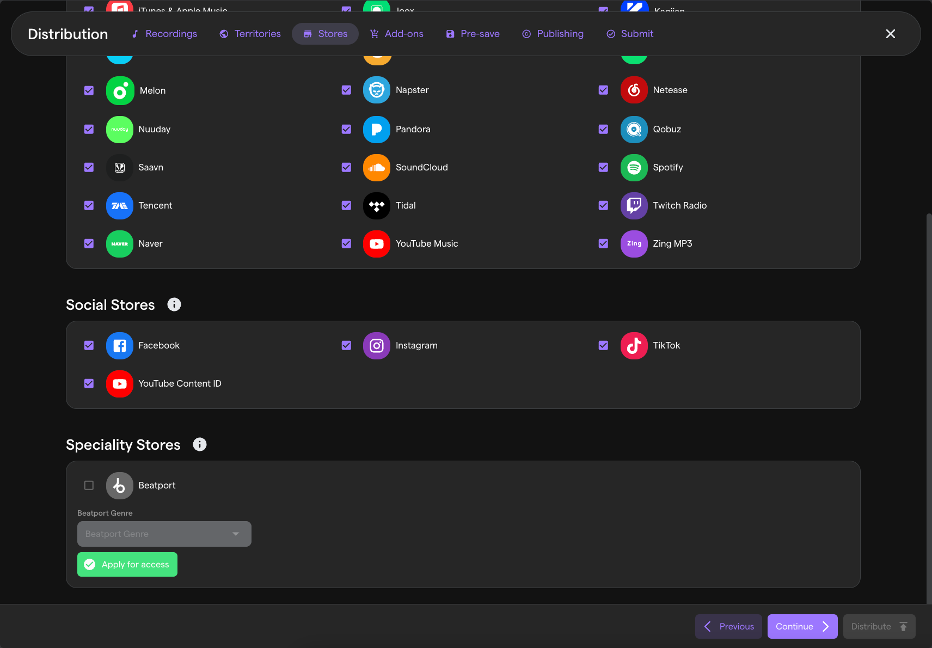Click the Spotify store icon
Viewport: 932px width, 648px height.
(x=634, y=168)
